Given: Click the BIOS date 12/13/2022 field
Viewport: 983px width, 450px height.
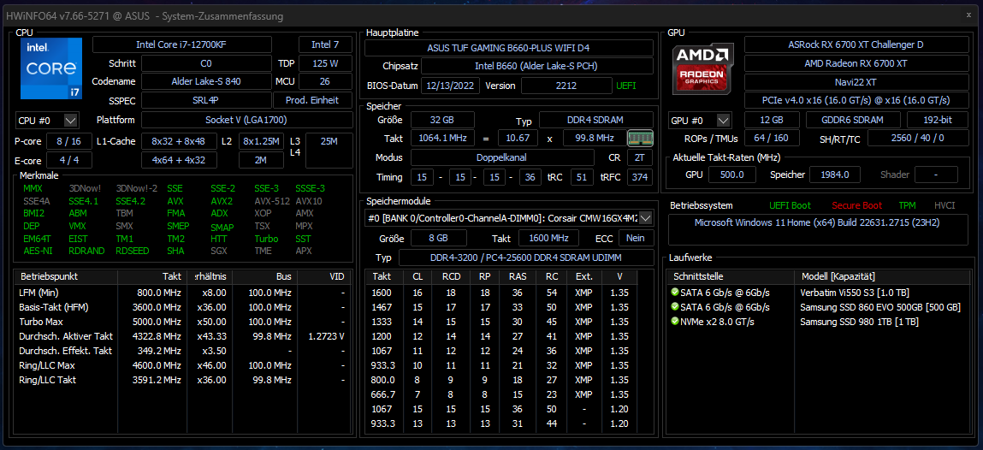Looking at the screenshot, I should click(451, 86).
